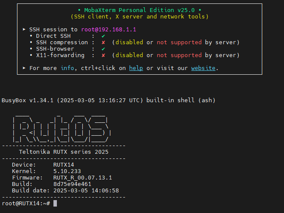
Task: Click the red X beside X11-forwarding
Action: coord(103,55)
